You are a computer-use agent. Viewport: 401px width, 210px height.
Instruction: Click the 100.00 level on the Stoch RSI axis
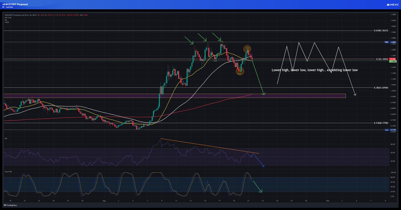coord(394,173)
